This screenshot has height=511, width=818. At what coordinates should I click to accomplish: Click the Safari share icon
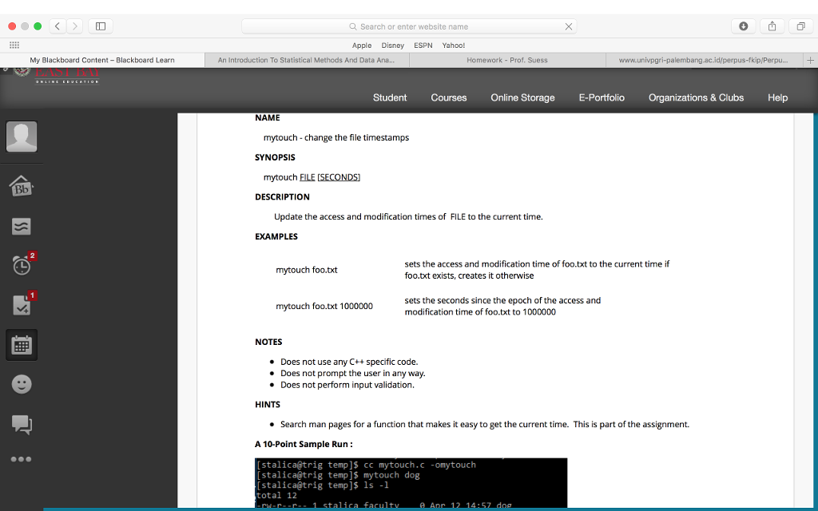click(x=772, y=26)
